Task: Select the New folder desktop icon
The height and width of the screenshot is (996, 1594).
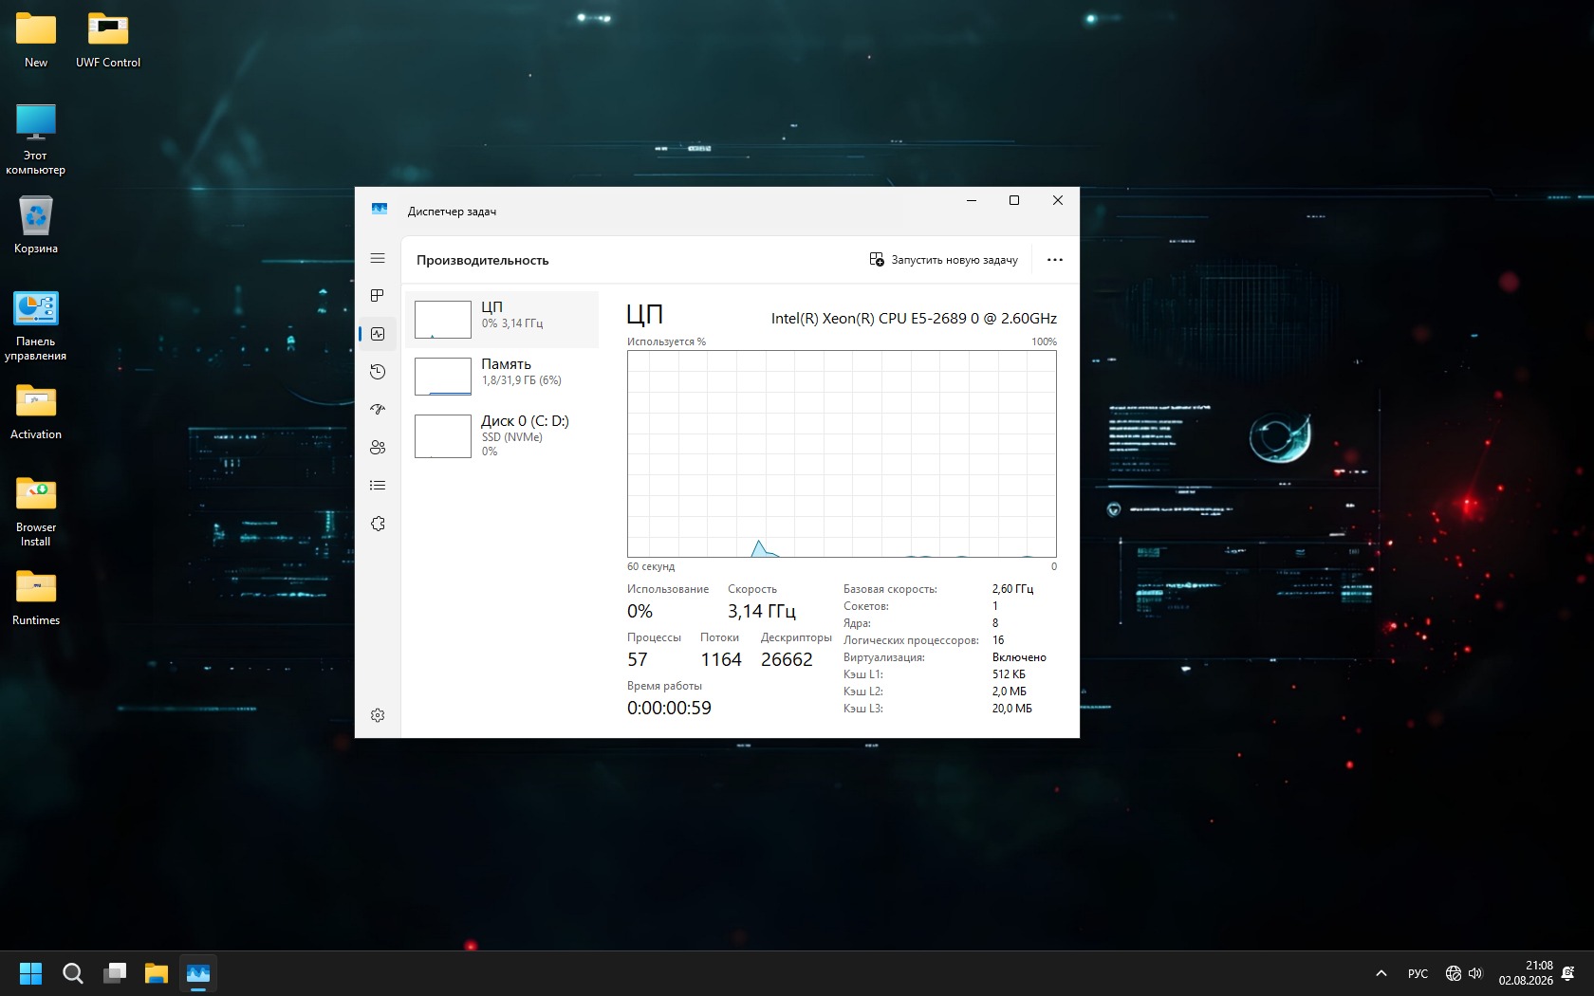Action: pyautogui.click(x=36, y=40)
